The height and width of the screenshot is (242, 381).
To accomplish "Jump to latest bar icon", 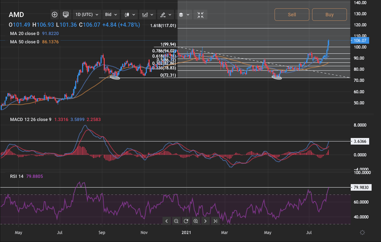I will [215, 221].
